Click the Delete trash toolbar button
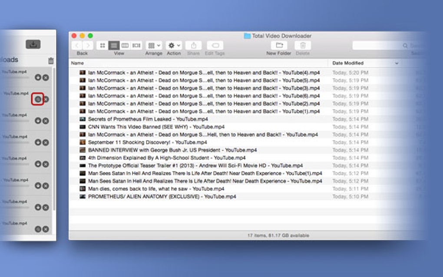Image resolution: width=443 pixels, height=277 pixels. click(x=303, y=46)
